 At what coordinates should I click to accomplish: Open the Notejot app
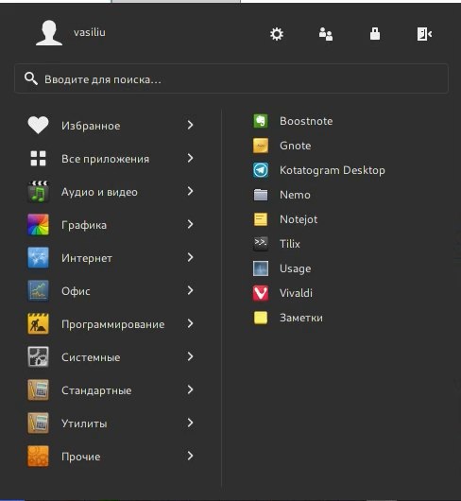tap(285, 219)
